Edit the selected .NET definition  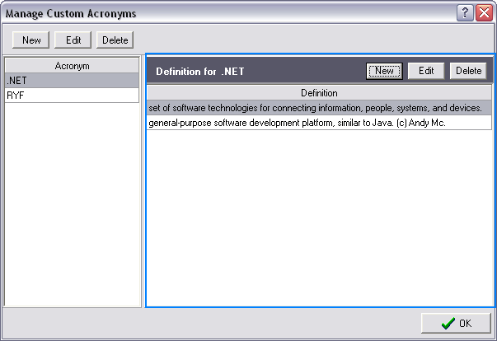coord(426,71)
